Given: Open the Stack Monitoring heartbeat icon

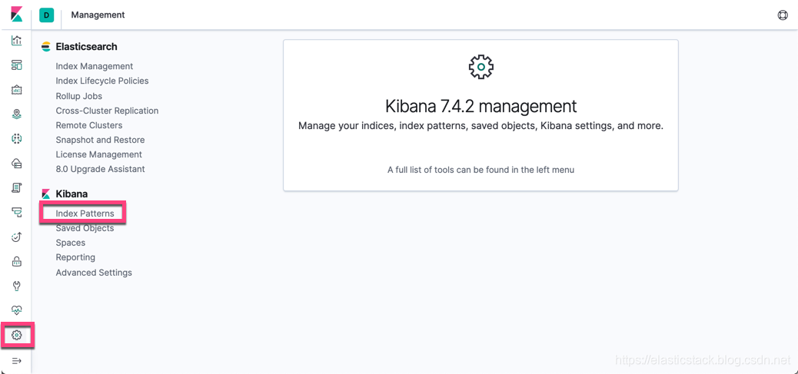Looking at the screenshot, I should pos(17,310).
